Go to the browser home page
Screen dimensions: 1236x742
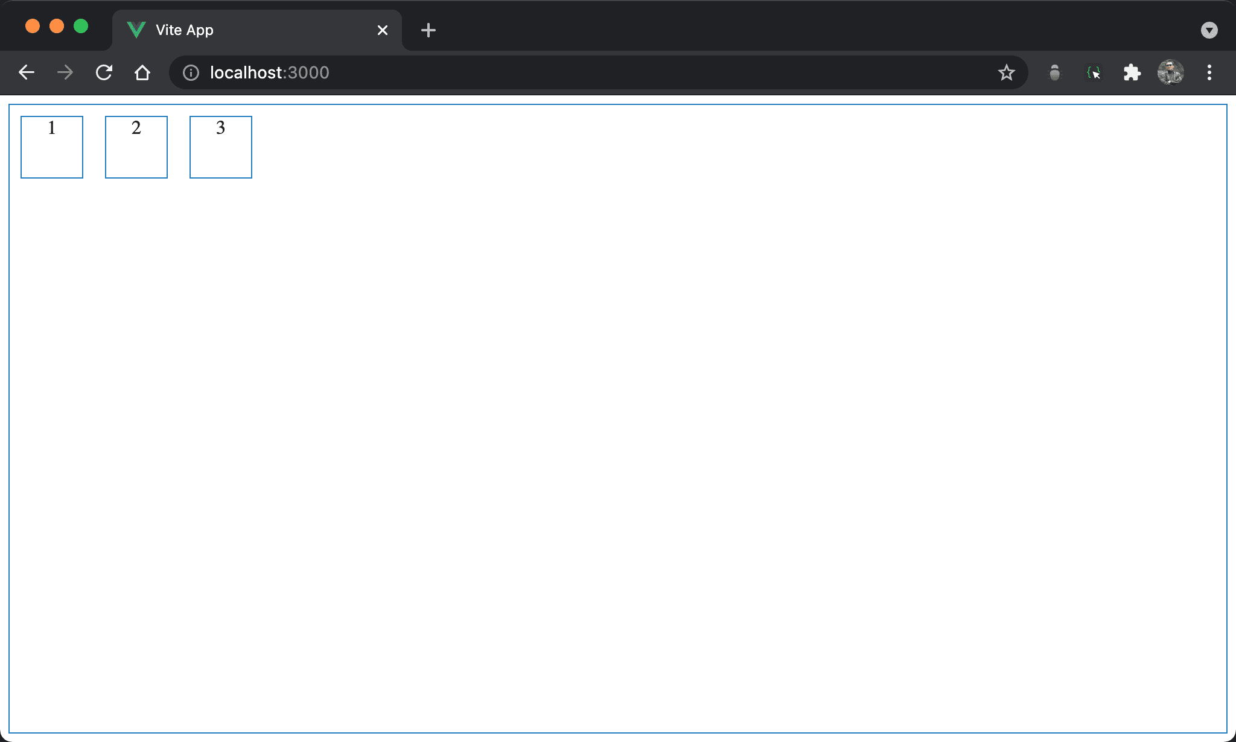142,72
